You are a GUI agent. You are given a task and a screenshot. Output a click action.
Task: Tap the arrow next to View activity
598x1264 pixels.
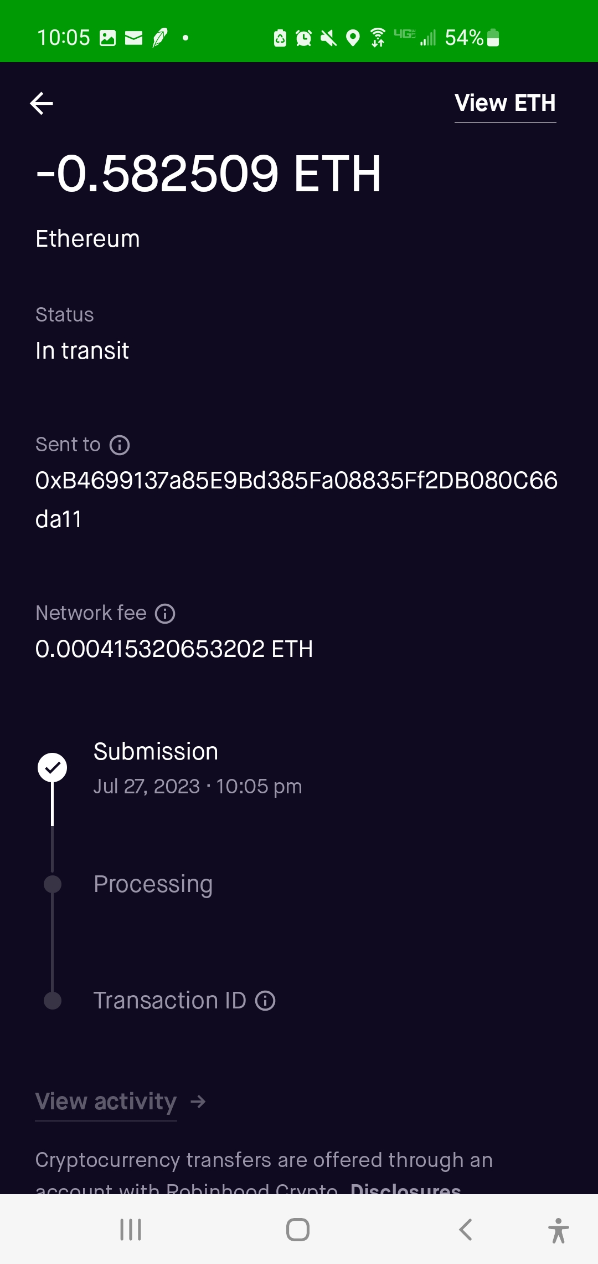click(198, 1102)
